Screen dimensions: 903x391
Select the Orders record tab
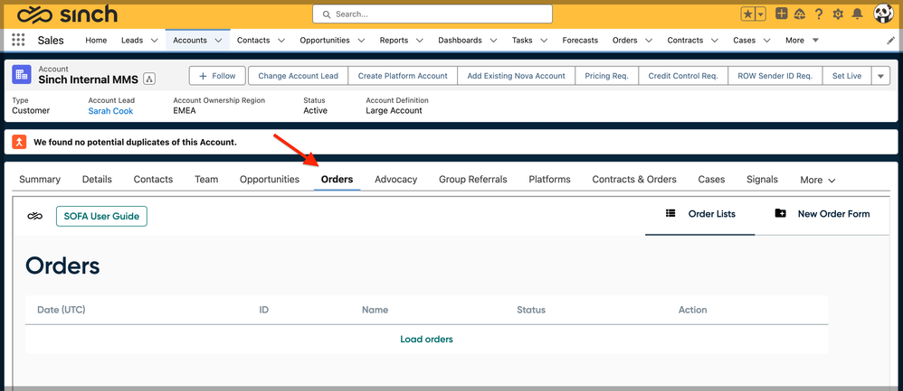(337, 180)
